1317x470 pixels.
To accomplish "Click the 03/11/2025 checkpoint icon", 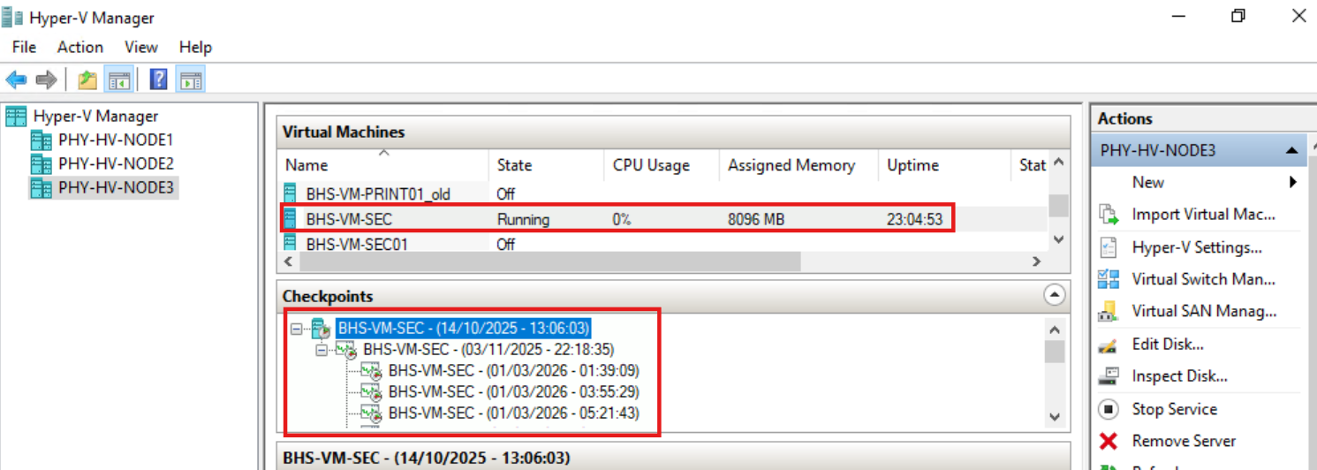I will [347, 350].
